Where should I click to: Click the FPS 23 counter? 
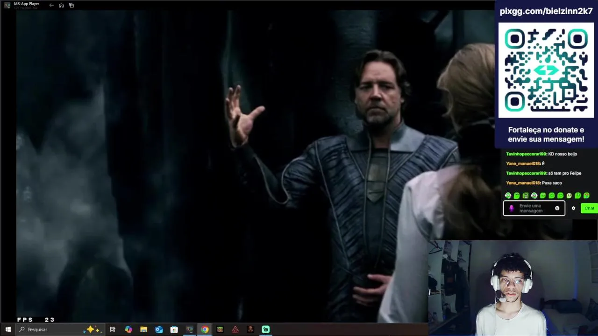(36, 320)
